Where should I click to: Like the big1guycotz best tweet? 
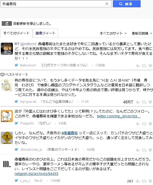150,102
